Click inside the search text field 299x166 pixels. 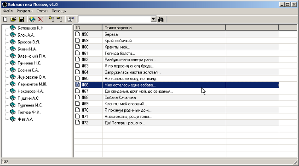(x=115, y=19)
